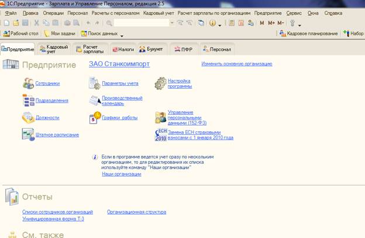Switch to the Персонал tab

point(217,49)
